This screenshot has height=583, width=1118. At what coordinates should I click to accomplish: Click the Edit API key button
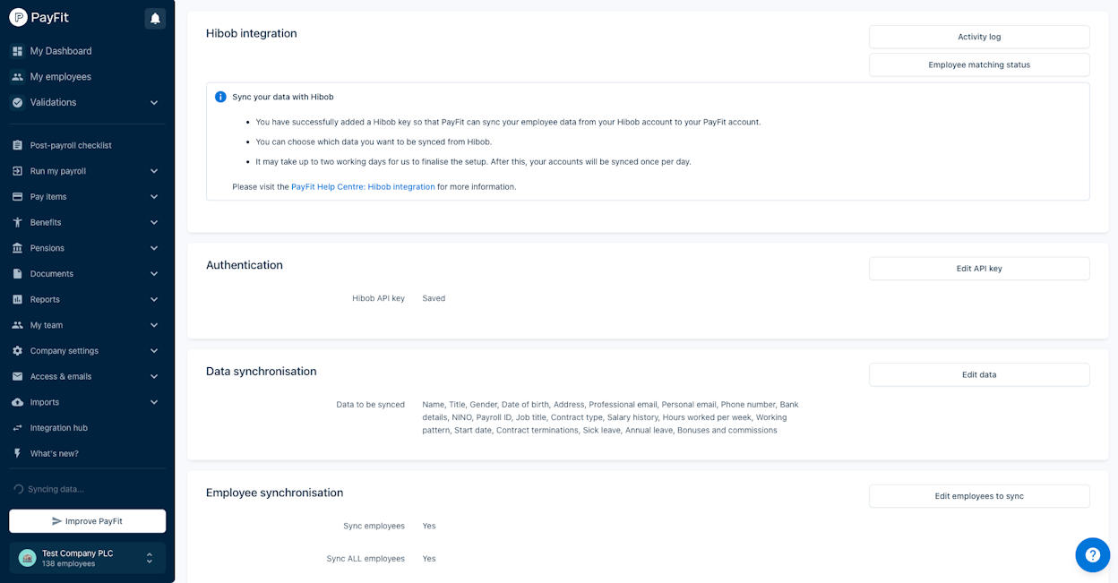(979, 269)
